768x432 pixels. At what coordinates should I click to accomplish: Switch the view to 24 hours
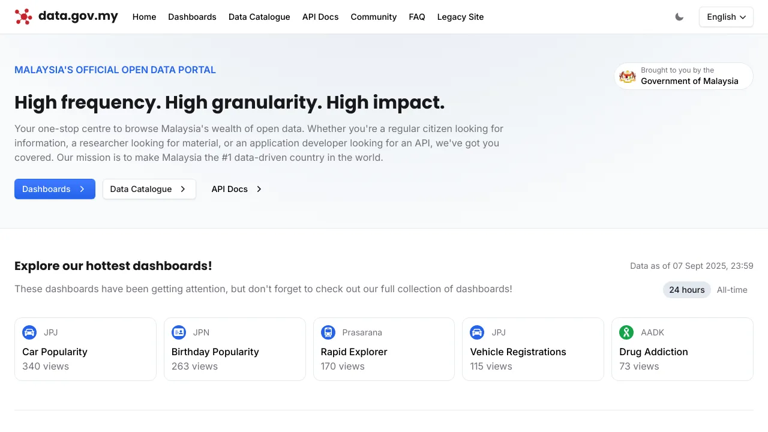687,290
